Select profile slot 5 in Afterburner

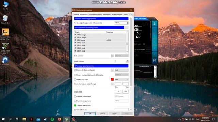point(154,54)
